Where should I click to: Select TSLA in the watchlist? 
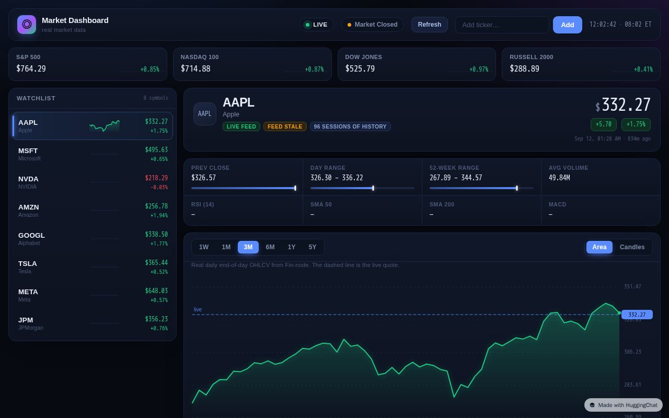click(93, 267)
